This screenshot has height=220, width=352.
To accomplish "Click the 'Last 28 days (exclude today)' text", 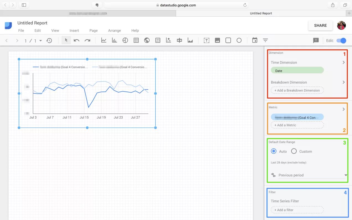I will 289,162.
